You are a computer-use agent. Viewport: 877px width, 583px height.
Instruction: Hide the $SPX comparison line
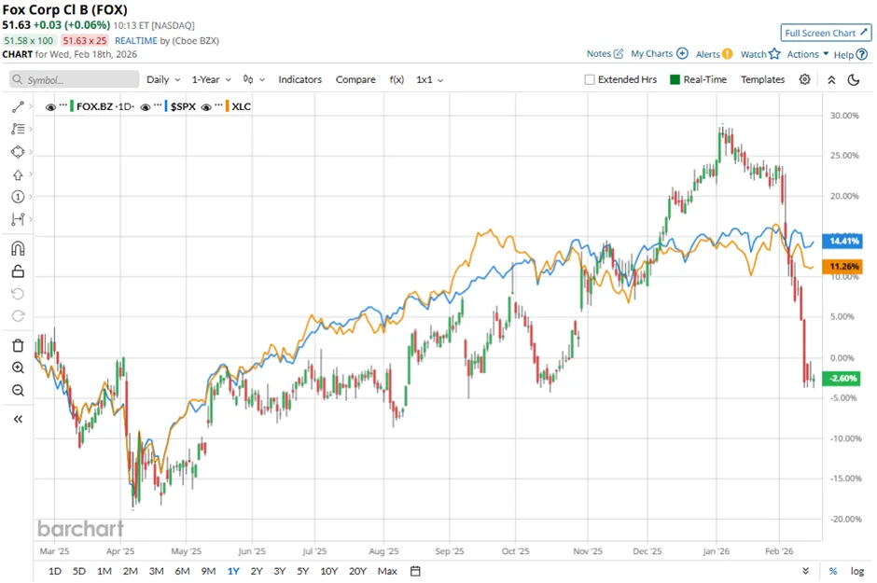click(146, 106)
